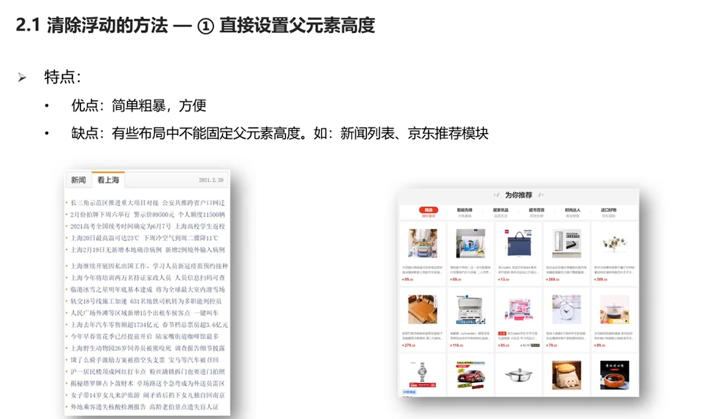Open news link 轨交18号线施工加速
Image resolution: width=720 pixels, height=419 pixels.
click(x=98, y=301)
